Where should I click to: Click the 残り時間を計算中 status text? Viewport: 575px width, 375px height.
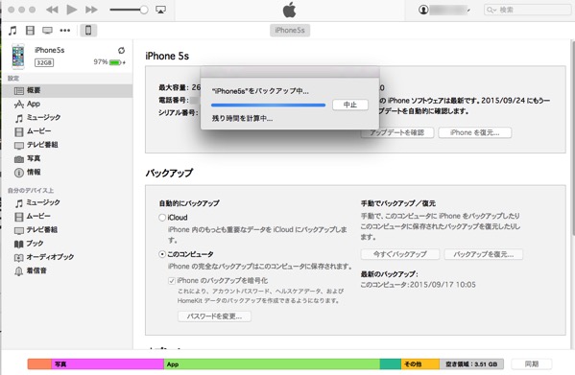click(243, 119)
